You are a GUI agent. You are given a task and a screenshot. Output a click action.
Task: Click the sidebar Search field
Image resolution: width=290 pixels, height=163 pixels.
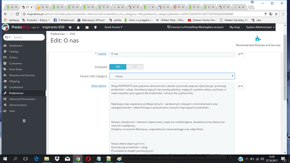pyautogui.click(x=28, y=37)
